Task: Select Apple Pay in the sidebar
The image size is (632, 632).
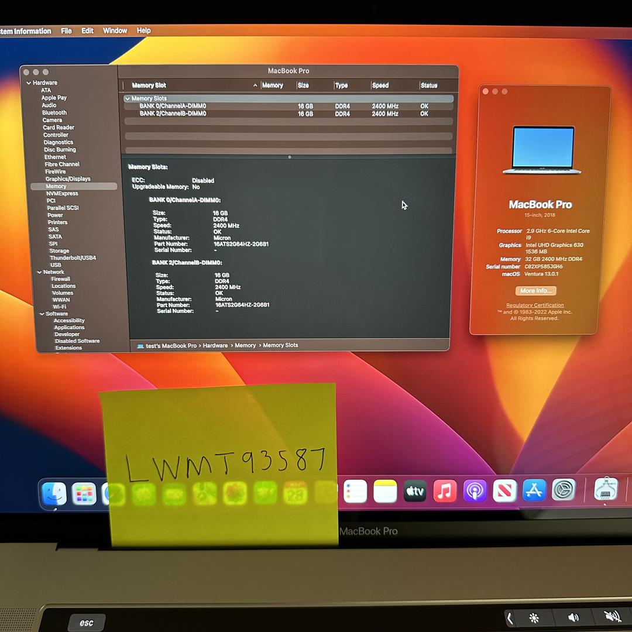Action: 54,98
